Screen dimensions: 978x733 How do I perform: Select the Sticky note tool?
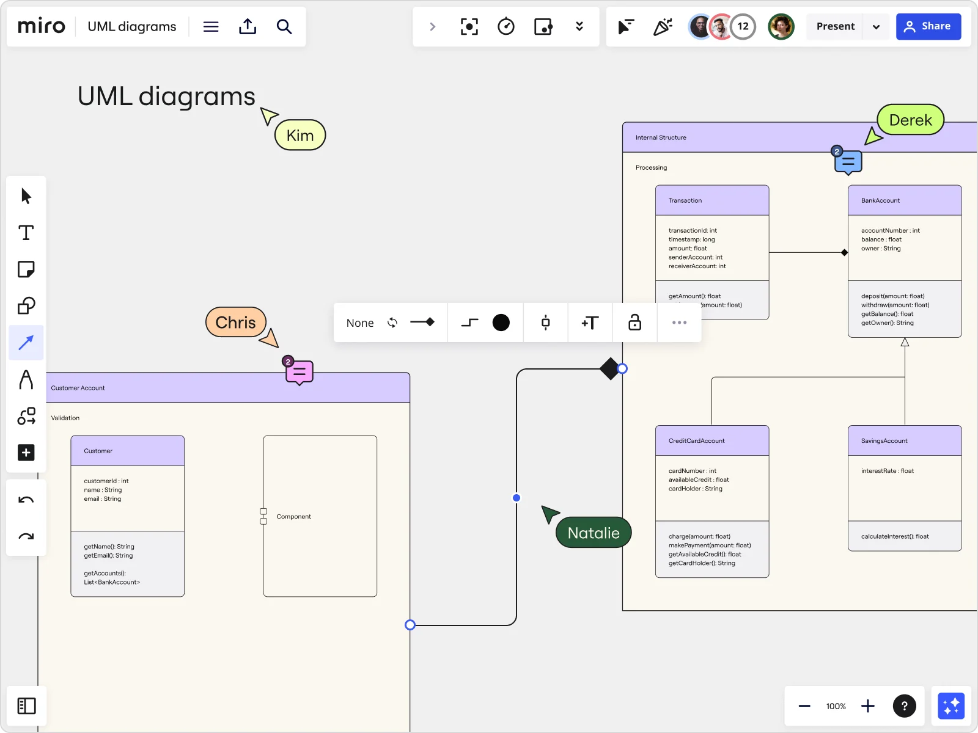tap(26, 269)
